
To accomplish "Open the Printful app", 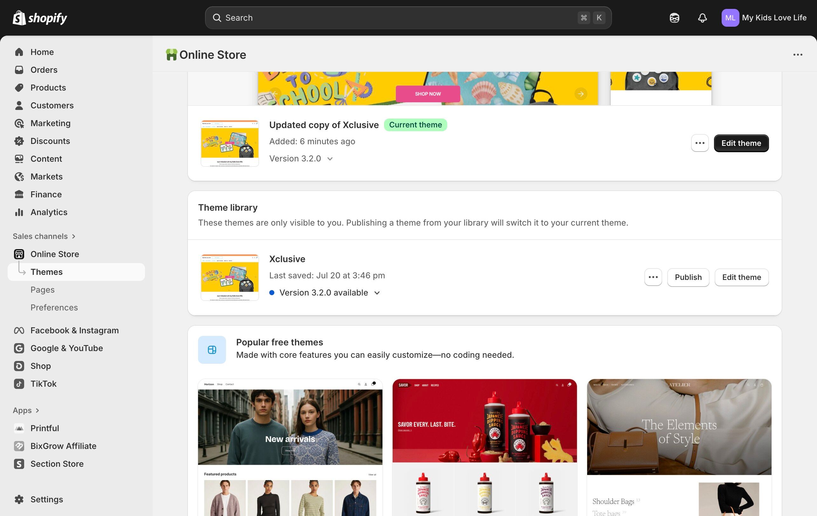I will click(45, 428).
